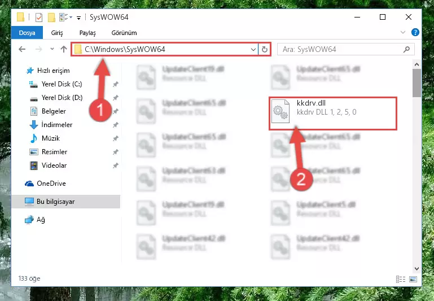Click the Müzik note icon
Viewport: 434px width, 301px height.
(x=34, y=138)
